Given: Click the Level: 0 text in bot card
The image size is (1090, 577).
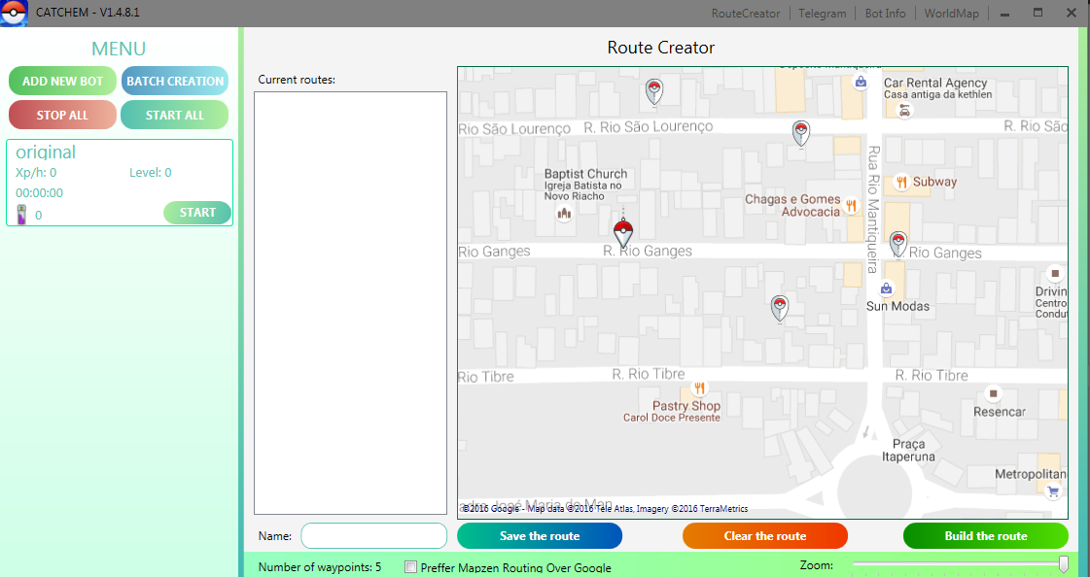Looking at the screenshot, I should (x=150, y=173).
